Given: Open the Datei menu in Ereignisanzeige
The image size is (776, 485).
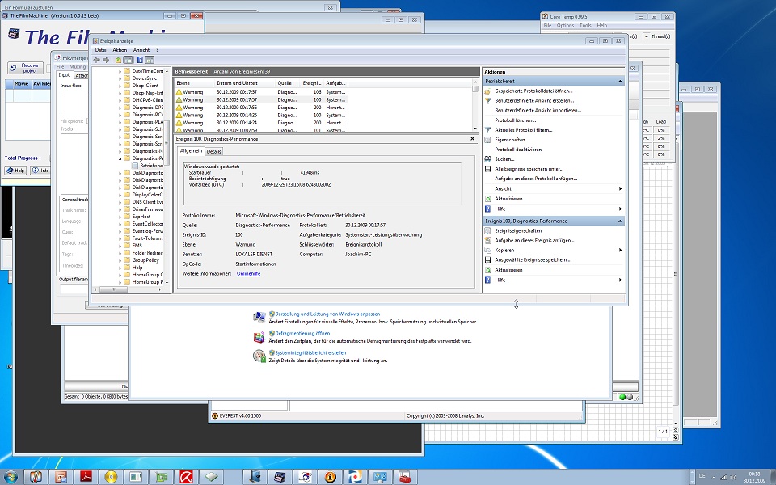Looking at the screenshot, I should coord(100,50).
